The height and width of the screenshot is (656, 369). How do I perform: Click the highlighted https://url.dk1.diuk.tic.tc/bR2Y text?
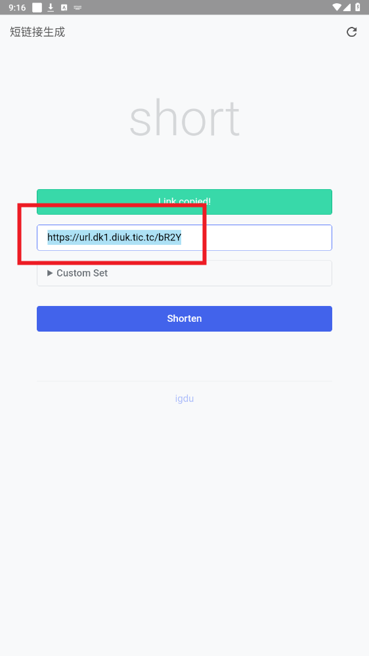coord(114,238)
